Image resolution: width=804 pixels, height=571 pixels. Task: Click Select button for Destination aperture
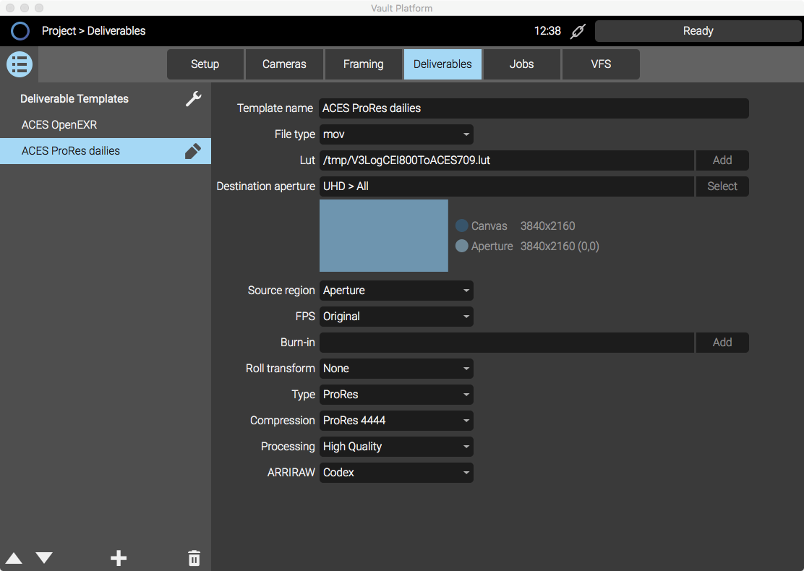[722, 186]
